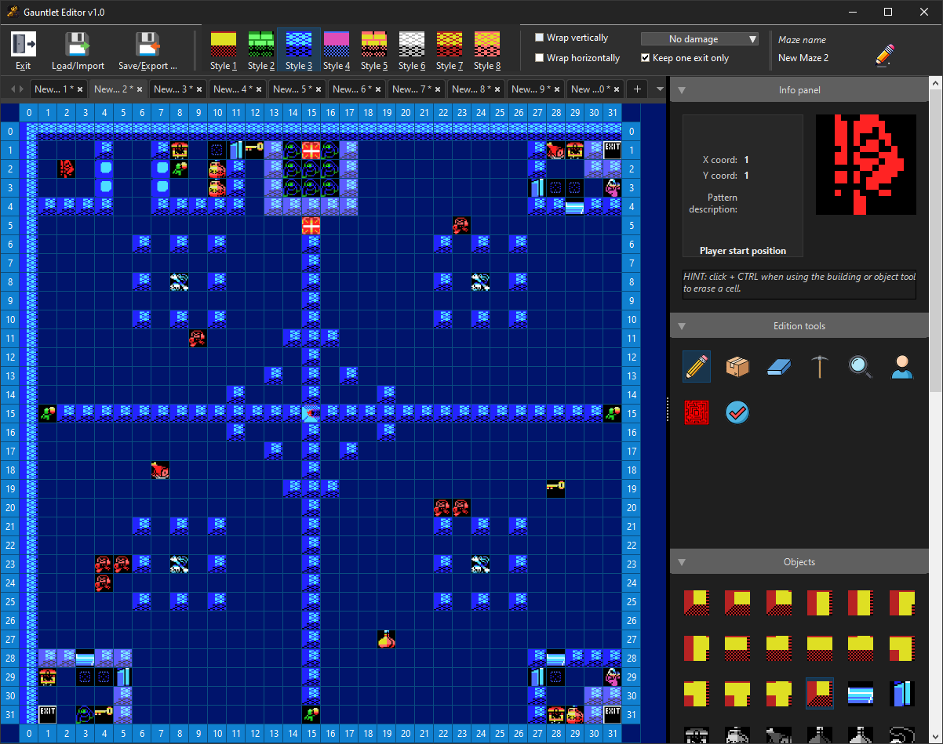The width and height of the screenshot is (943, 744).
Task: Apply Style 4 magenta wall palette
Action: 337,51
